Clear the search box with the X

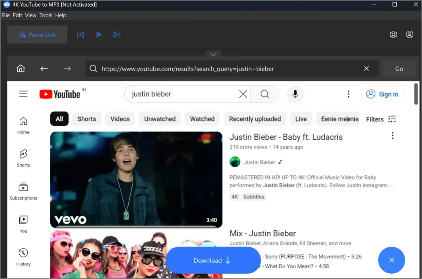243,94
